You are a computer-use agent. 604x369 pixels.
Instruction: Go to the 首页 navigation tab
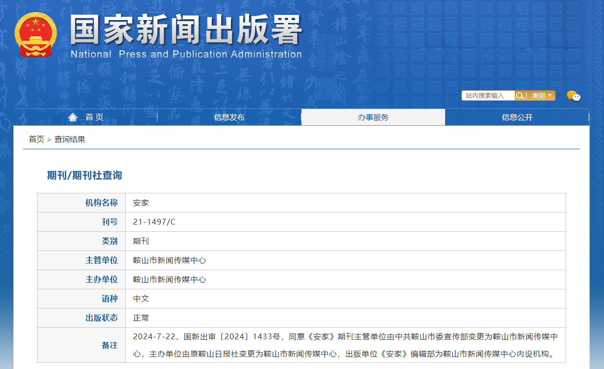[85, 117]
